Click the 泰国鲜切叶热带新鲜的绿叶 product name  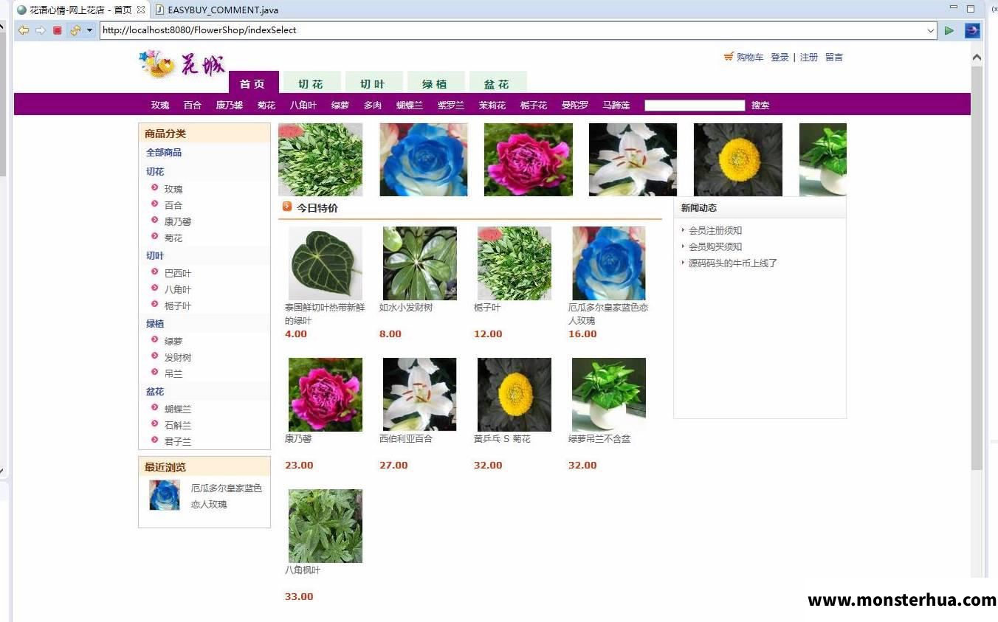(x=325, y=314)
